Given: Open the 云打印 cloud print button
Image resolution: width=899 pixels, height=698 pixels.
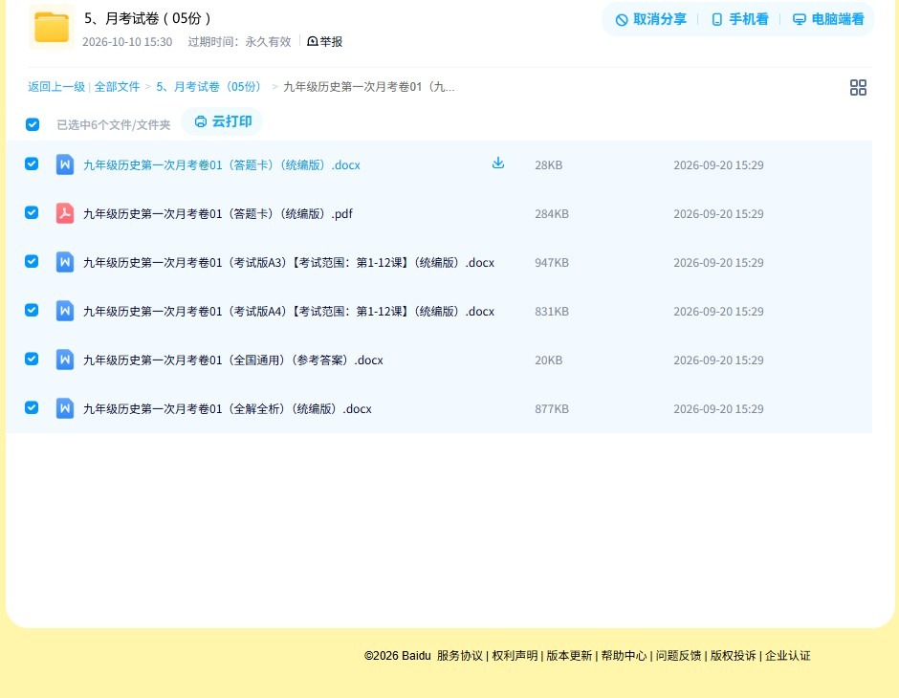Looking at the screenshot, I should (223, 121).
